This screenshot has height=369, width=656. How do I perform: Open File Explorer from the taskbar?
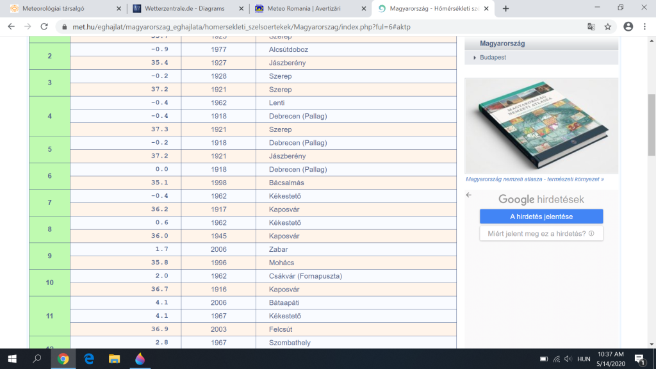[x=114, y=359]
